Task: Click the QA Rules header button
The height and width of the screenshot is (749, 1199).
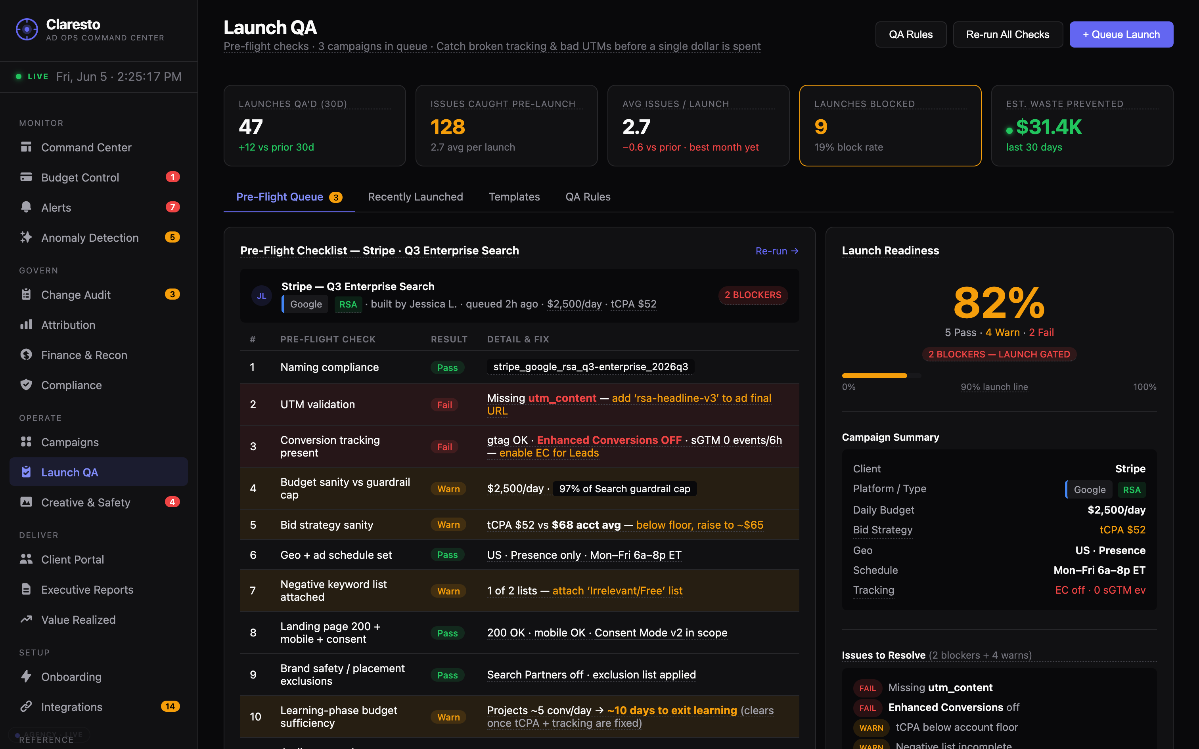Action: coord(911,35)
